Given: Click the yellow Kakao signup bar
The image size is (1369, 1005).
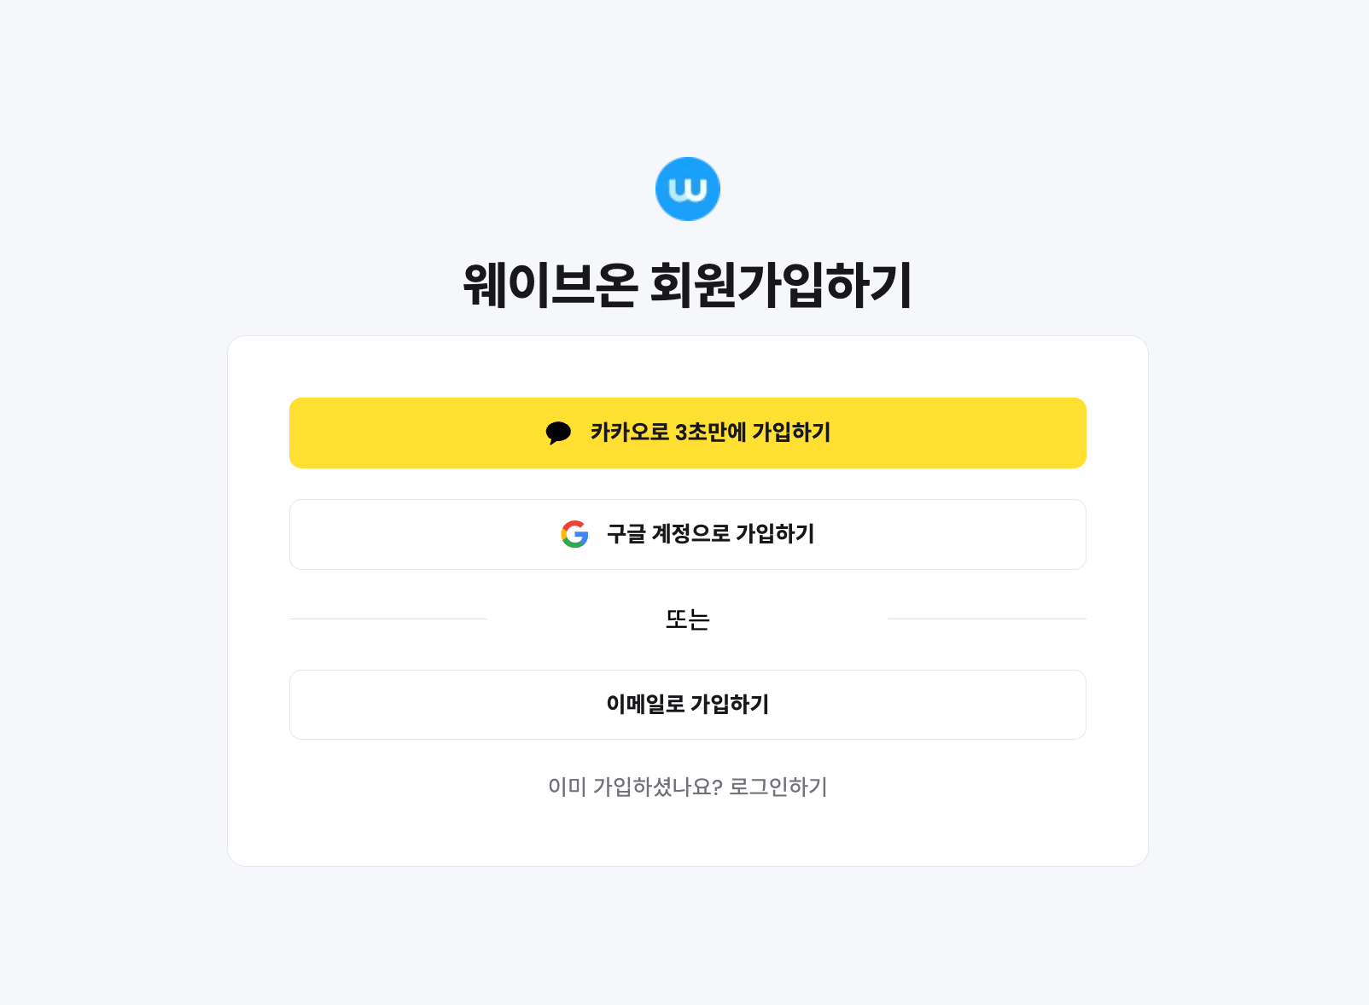Looking at the screenshot, I should coord(687,433).
